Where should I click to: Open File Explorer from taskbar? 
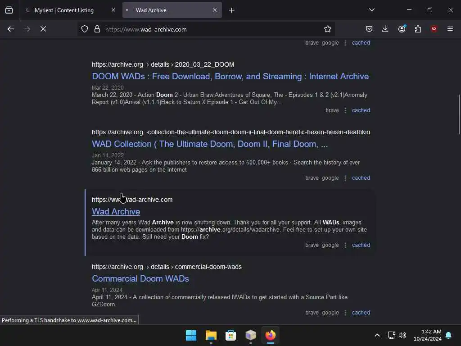click(211, 335)
